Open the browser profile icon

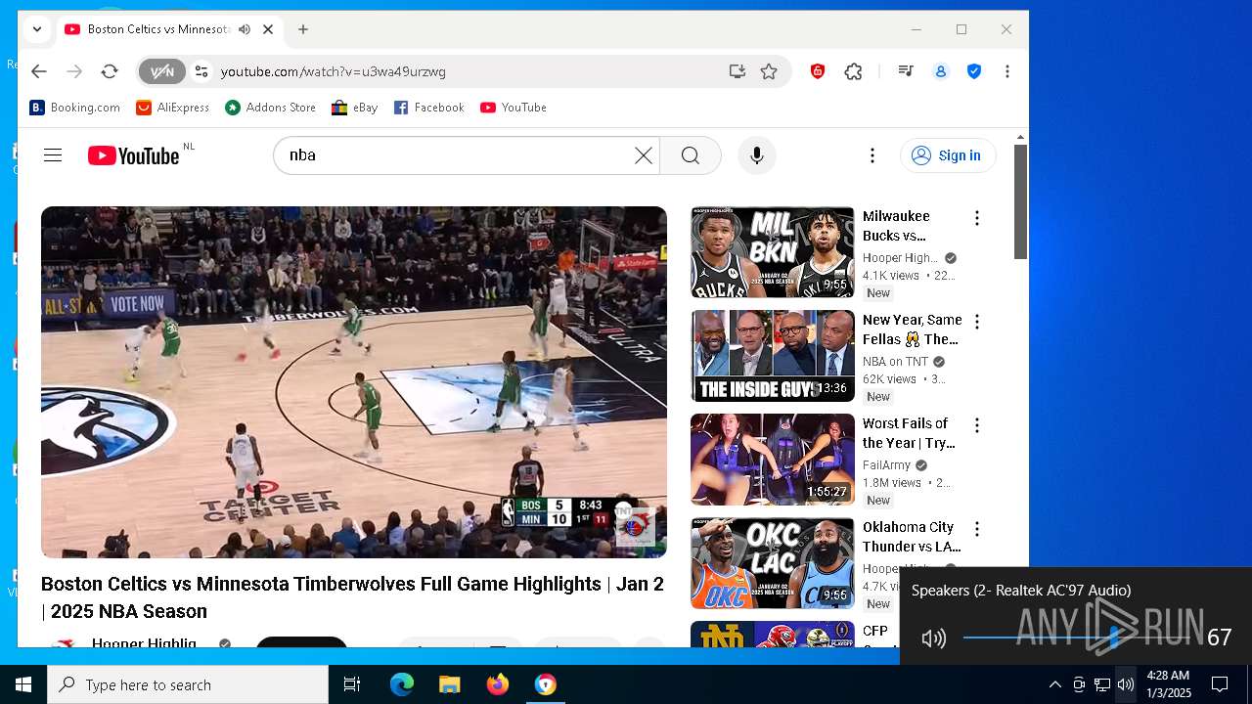coord(941,71)
